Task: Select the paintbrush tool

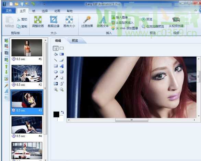Action: pyautogui.click(x=62, y=60)
